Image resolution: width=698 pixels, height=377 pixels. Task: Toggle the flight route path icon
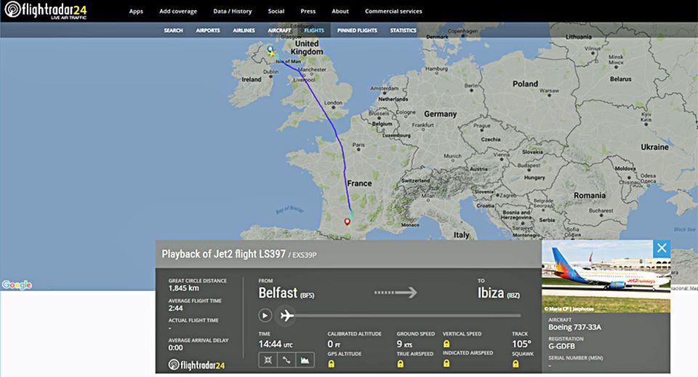[x=286, y=359]
